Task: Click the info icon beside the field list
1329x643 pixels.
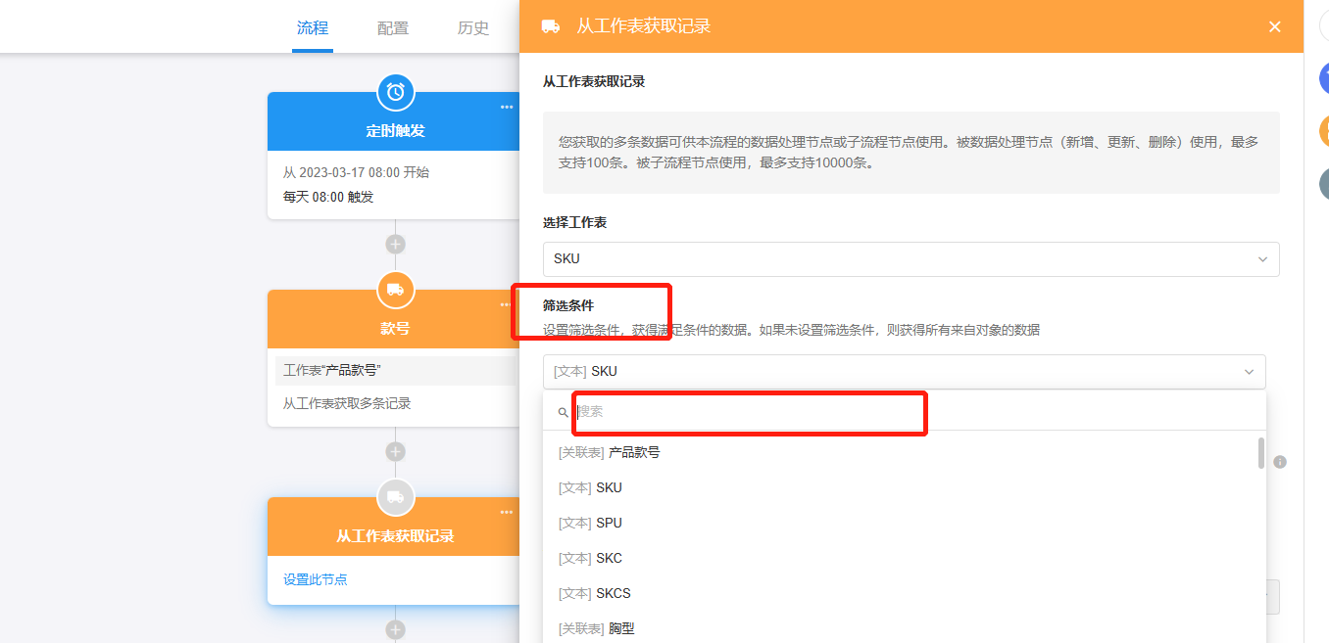Action: coord(1280,462)
